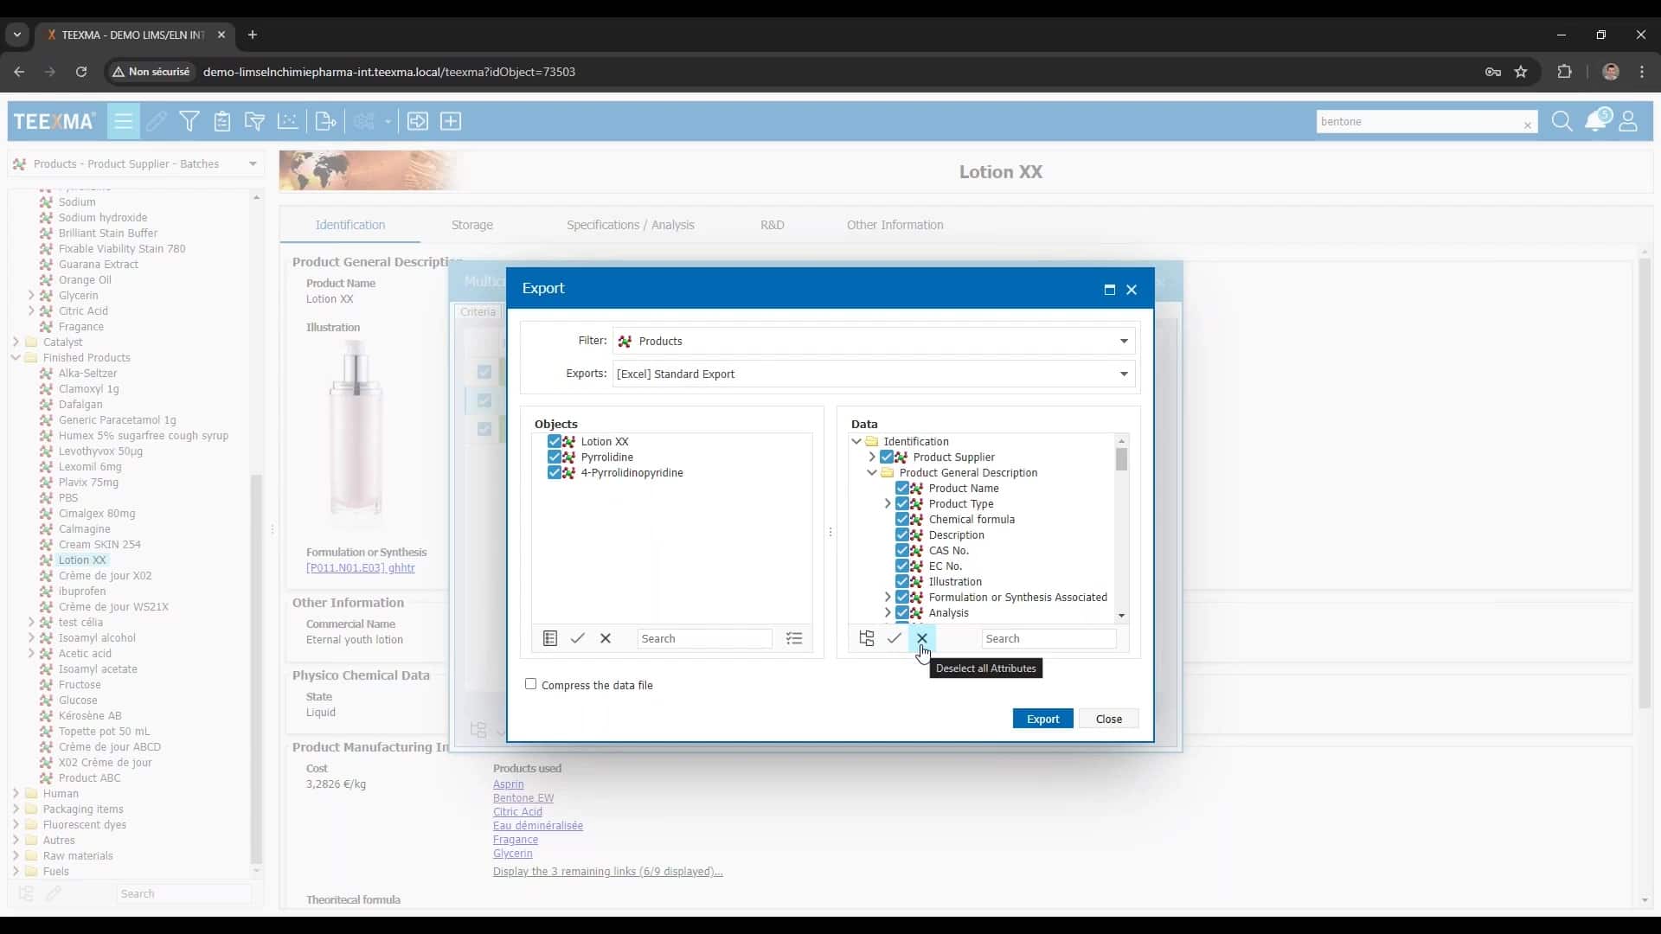Click select all attributes checkmark in Data panel
Image resolution: width=1661 pixels, height=934 pixels.
895,638
